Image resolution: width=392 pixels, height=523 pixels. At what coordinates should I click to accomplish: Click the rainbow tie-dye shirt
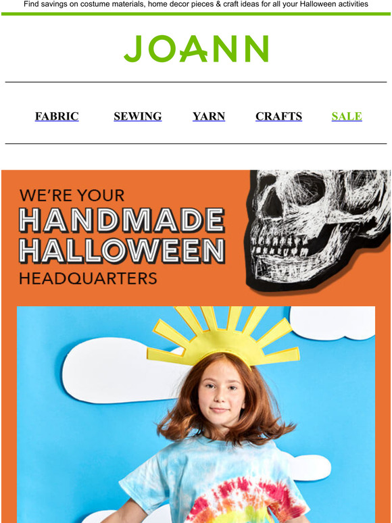click(x=215, y=484)
